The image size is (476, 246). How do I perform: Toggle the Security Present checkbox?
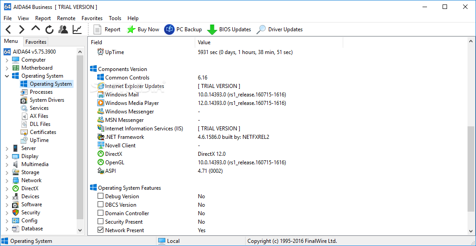click(x=100, y=222)
